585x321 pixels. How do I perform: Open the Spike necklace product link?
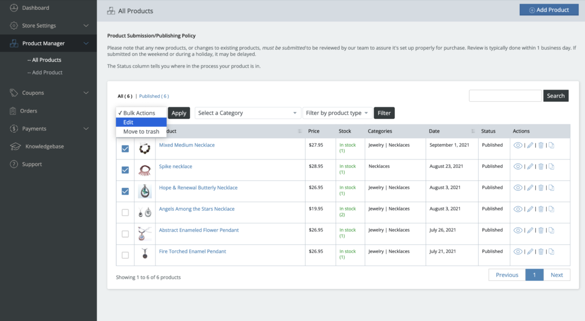(x=175, y=167)
